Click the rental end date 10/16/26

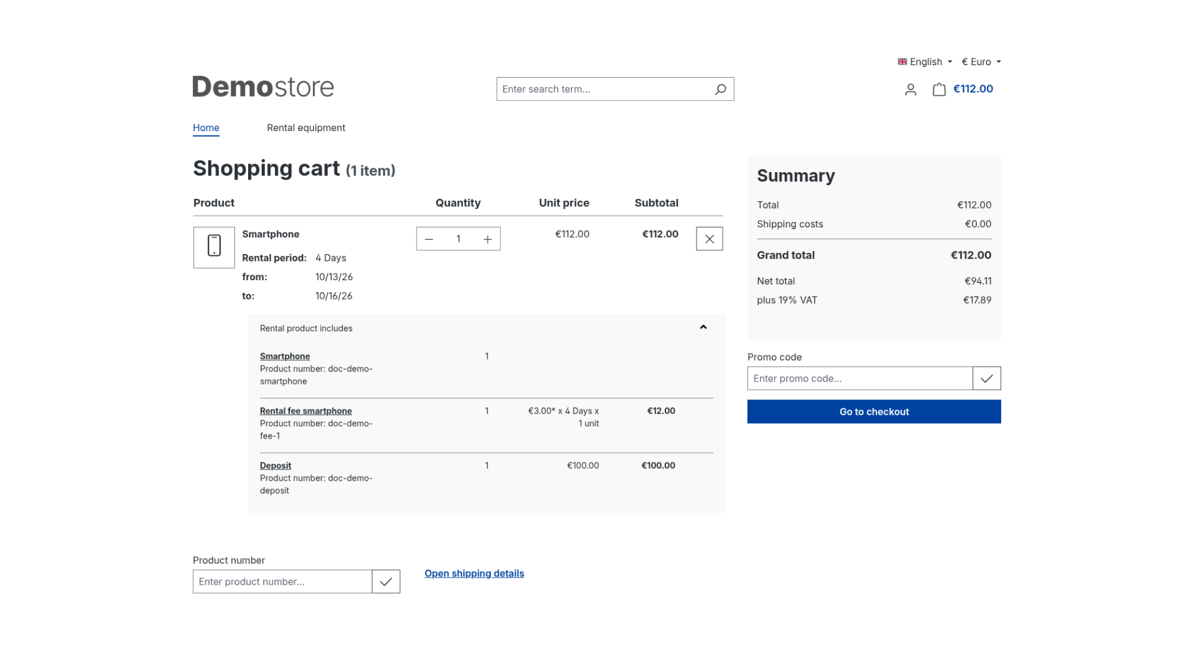334,296
